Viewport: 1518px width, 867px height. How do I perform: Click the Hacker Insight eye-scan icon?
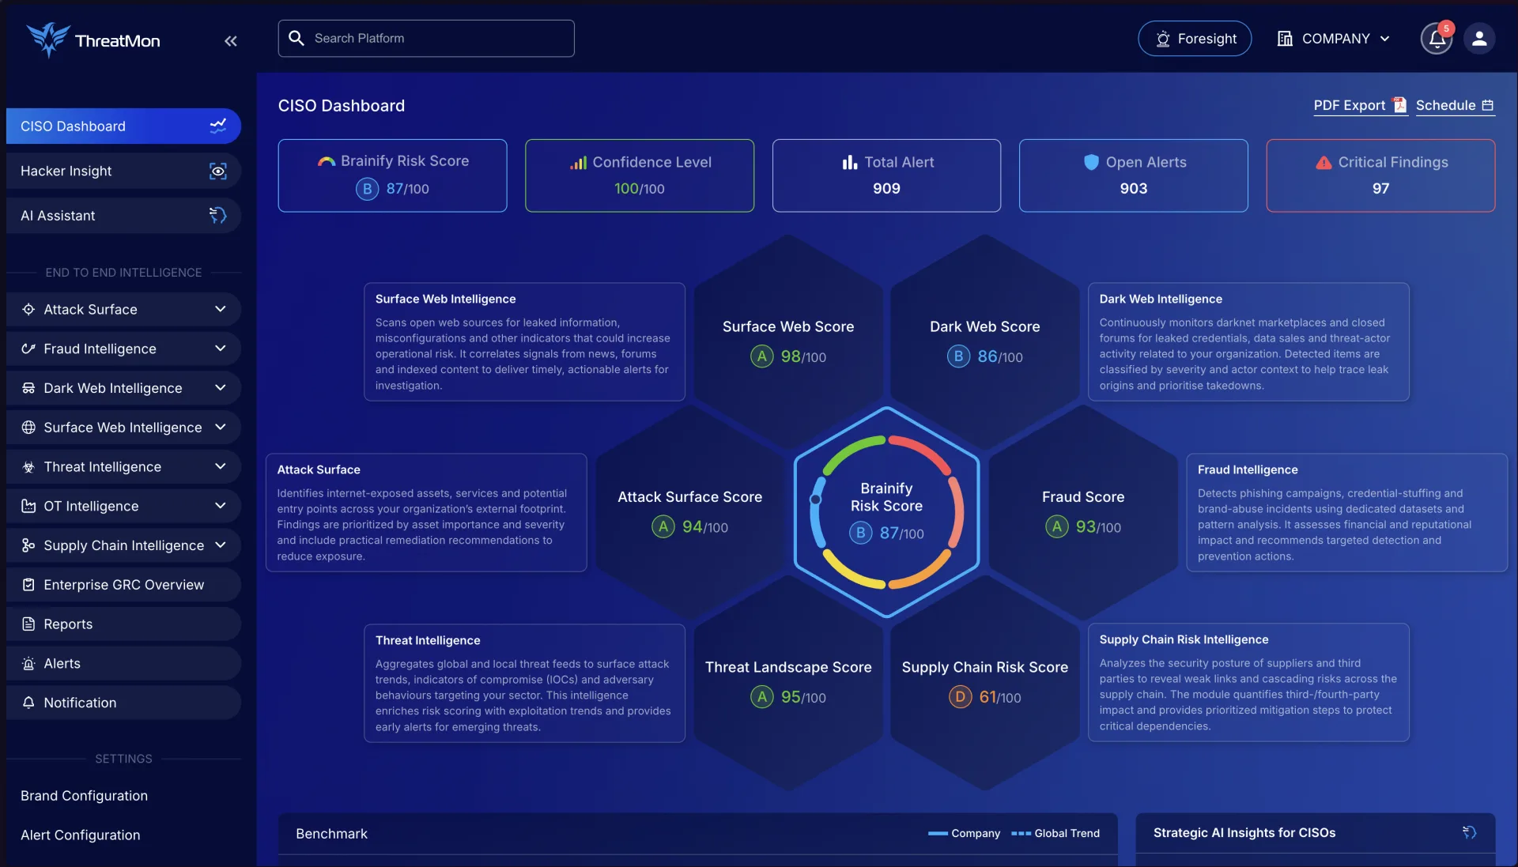point(217,171)
